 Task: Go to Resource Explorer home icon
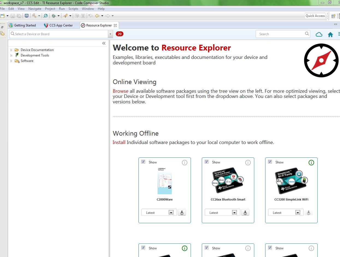pos(330,34)
